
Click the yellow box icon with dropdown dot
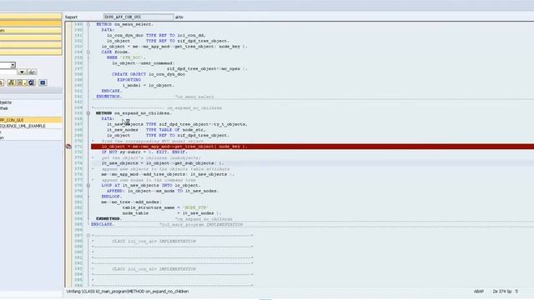click(x=21, y=82)
